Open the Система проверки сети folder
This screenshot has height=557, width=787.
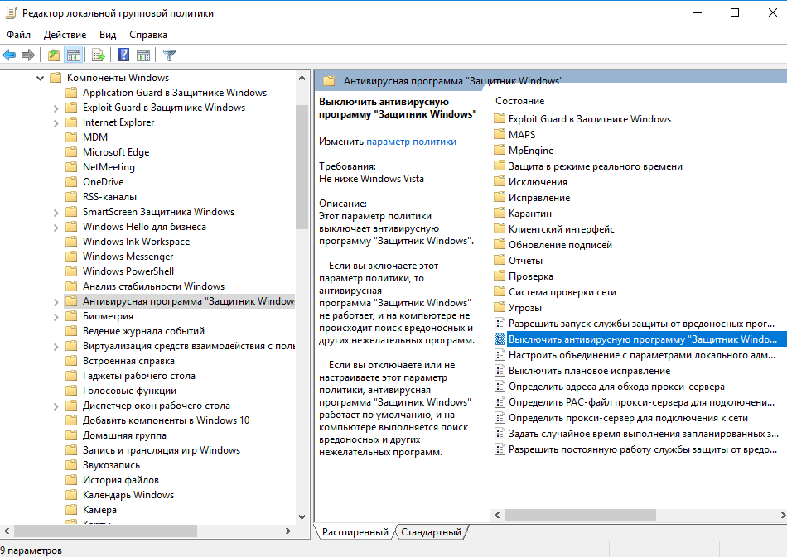point(555,292)
